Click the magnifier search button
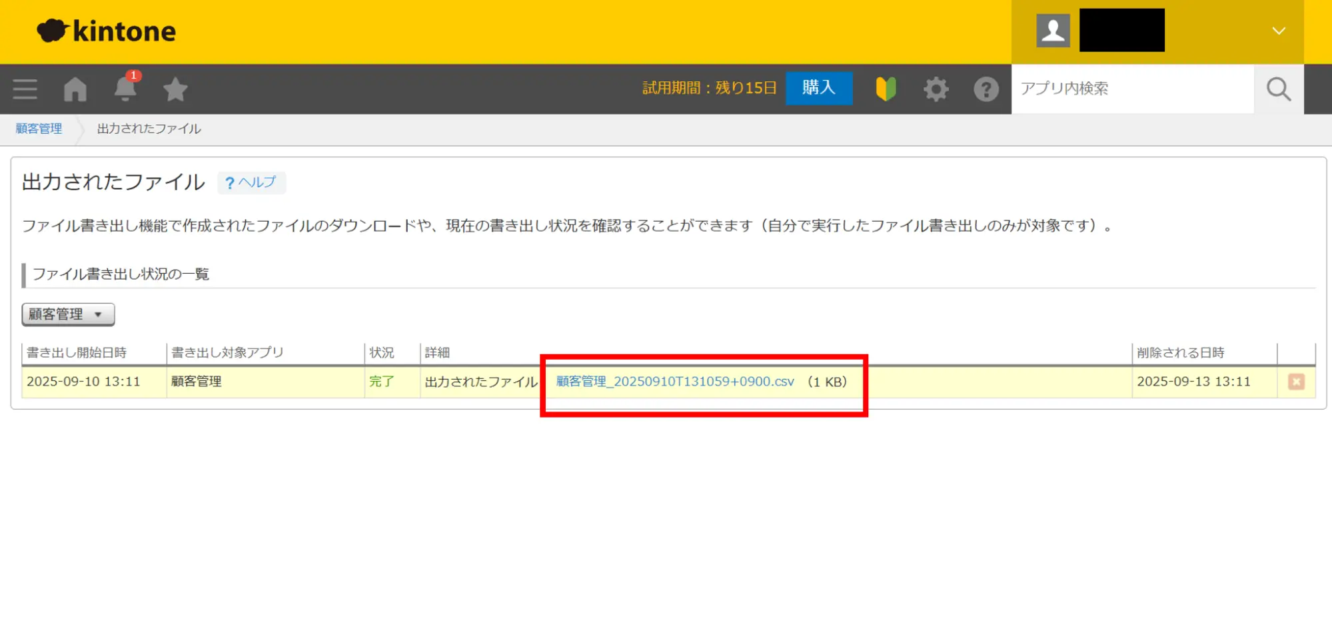 pos(1278,89)
